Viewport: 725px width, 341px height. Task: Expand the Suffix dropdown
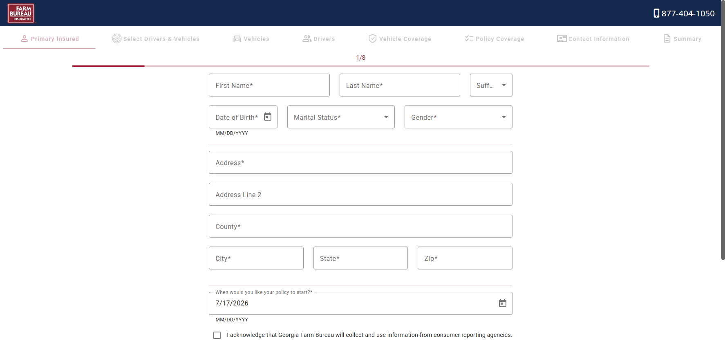[x=491, y=85]
